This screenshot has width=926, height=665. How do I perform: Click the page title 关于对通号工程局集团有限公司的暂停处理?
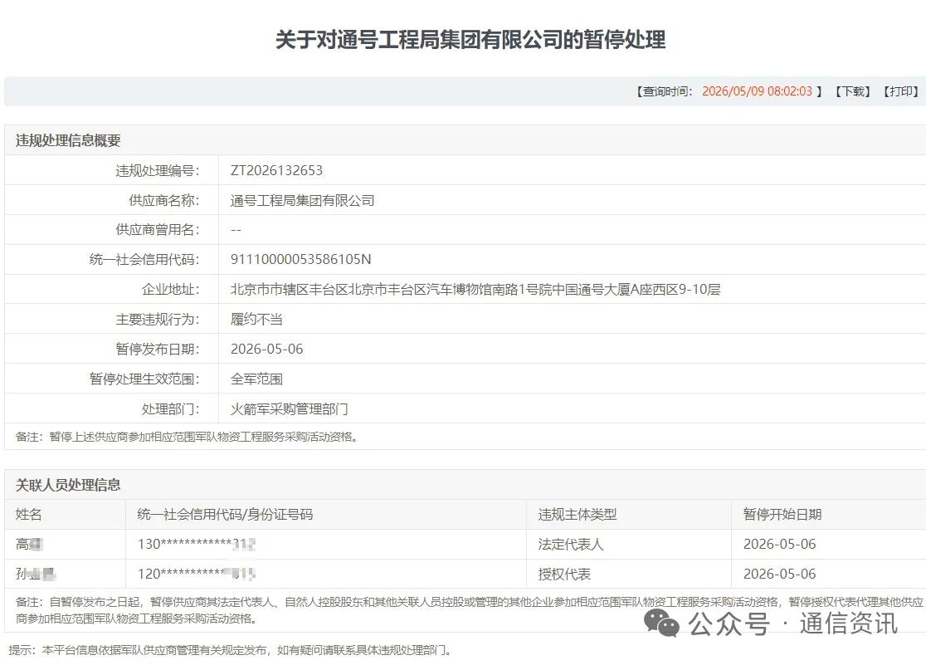coord(470,40)
